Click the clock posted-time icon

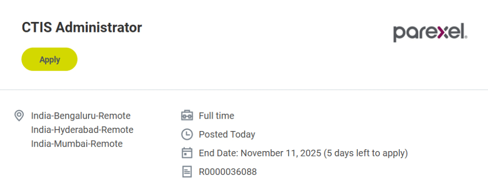click(x=187, y=134)
